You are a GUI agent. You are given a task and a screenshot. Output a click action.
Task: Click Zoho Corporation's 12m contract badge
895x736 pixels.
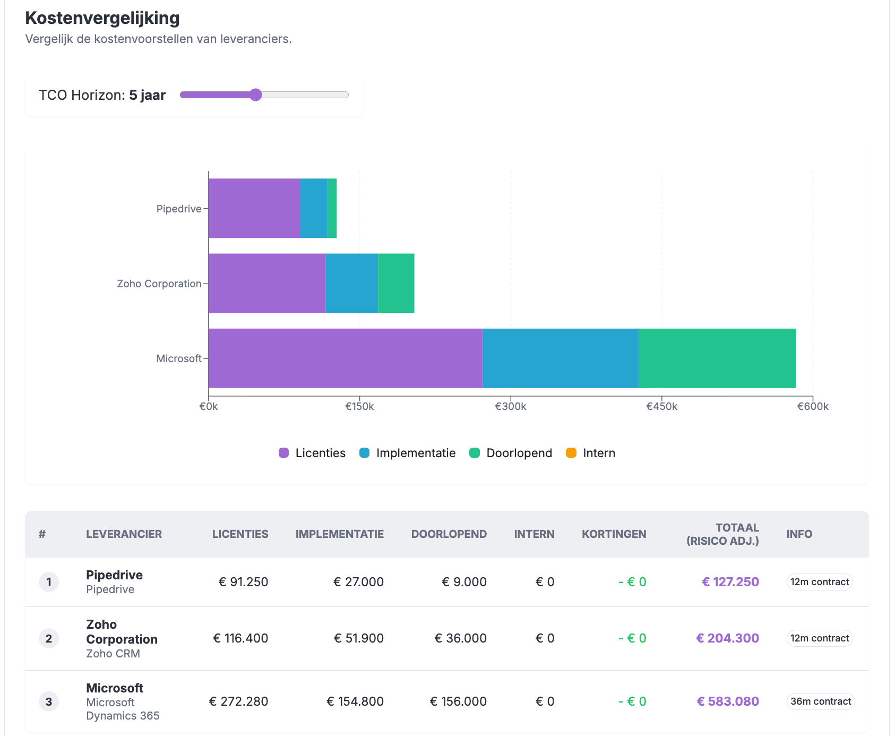pyautogui.click(x=819, y=638)
